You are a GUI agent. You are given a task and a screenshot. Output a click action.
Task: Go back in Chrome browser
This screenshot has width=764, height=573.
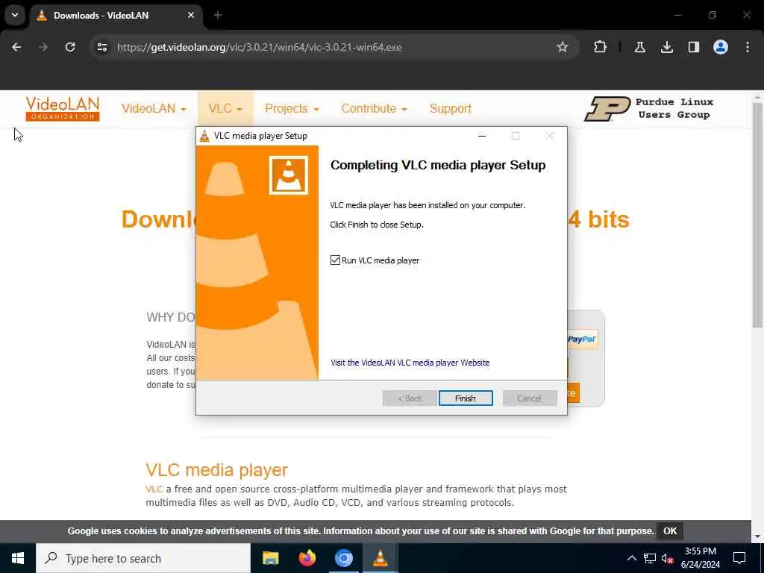16,47
